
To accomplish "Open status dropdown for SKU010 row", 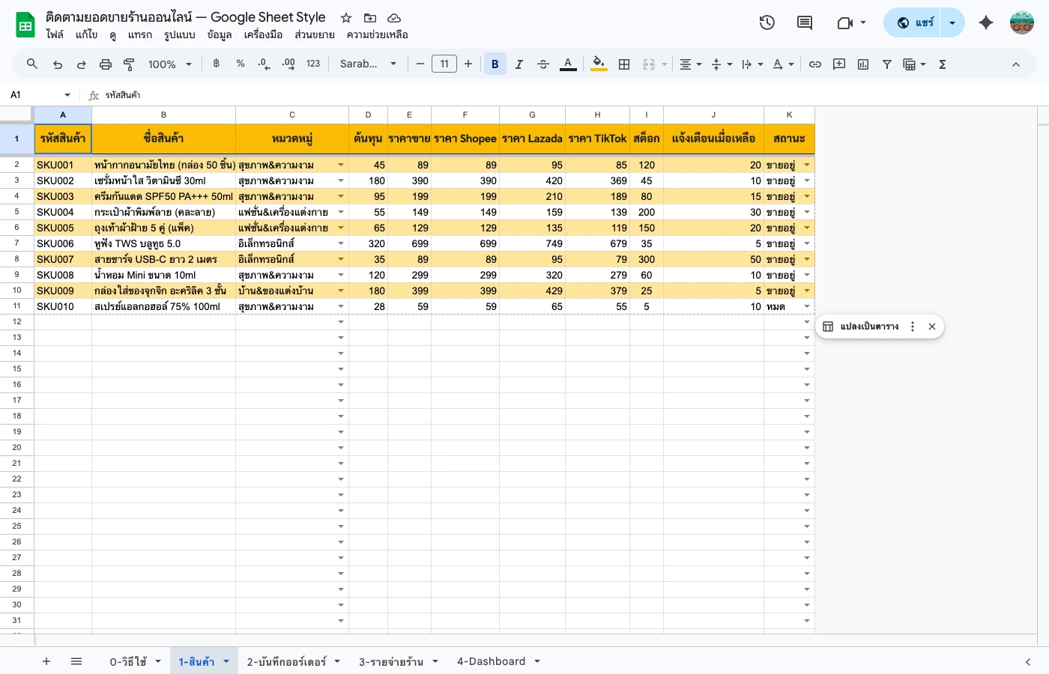I will (807, 306).
